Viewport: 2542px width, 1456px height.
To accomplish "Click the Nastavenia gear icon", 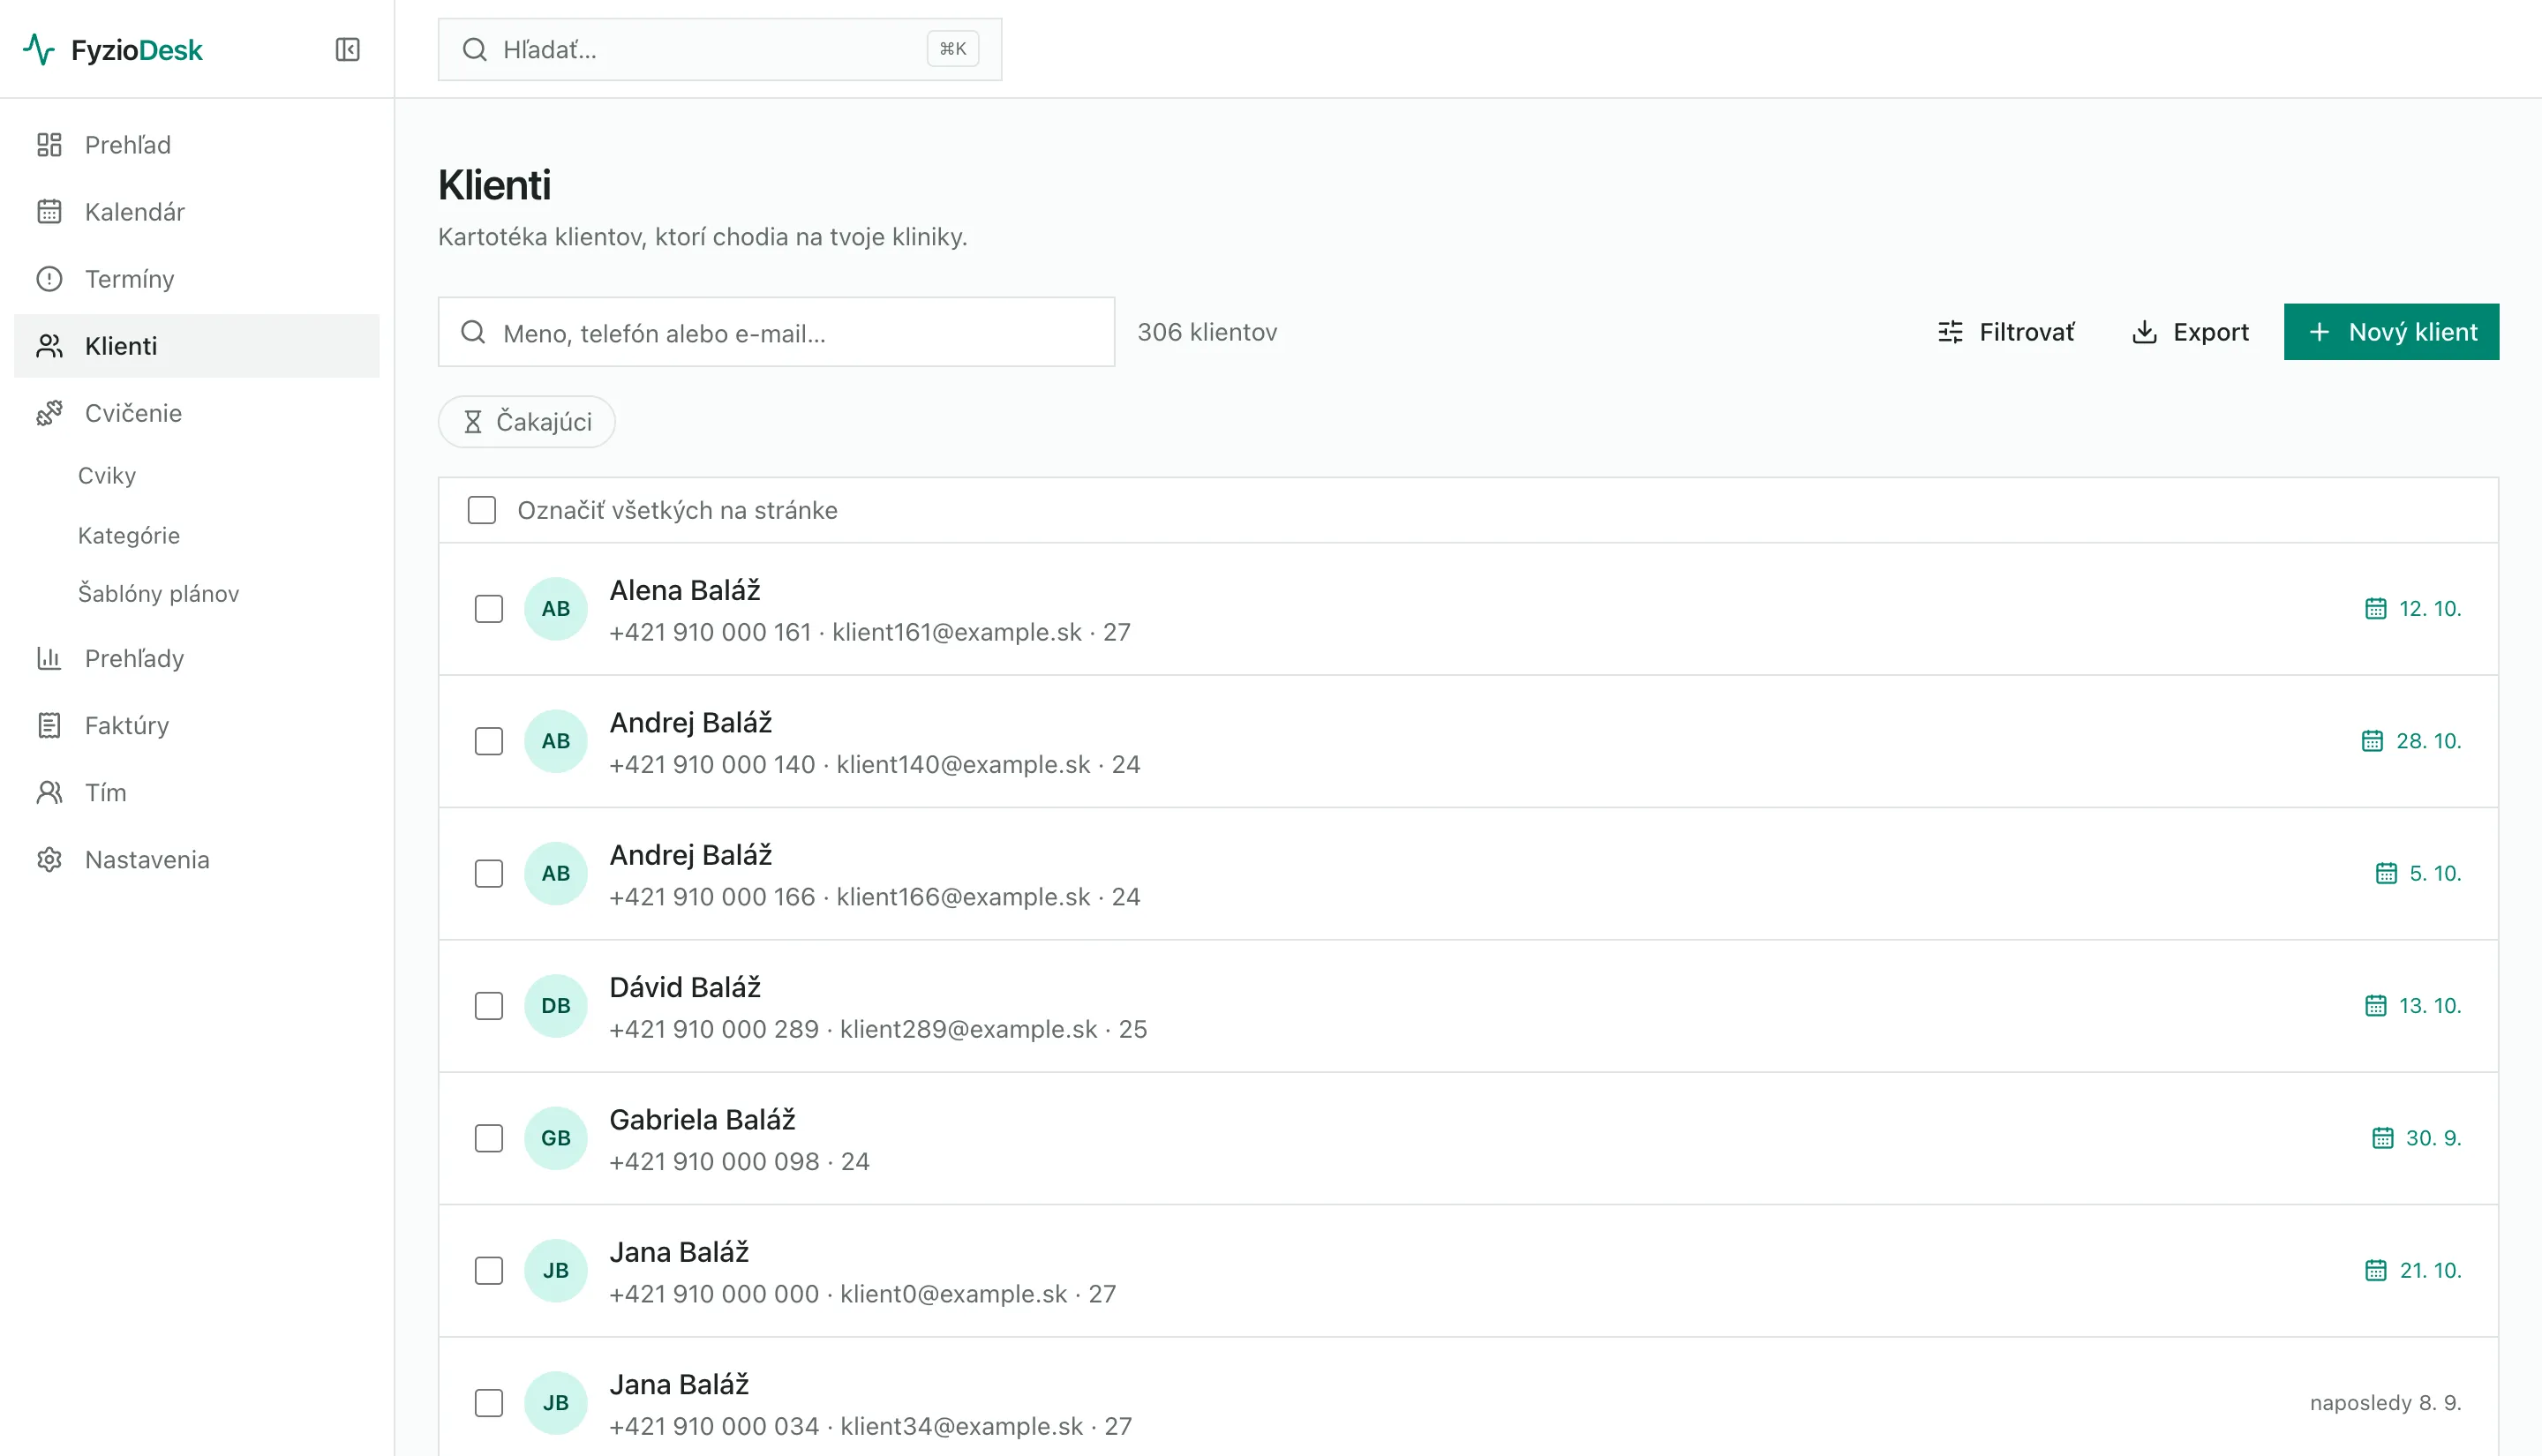I will (49, 859).
